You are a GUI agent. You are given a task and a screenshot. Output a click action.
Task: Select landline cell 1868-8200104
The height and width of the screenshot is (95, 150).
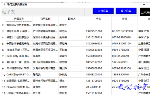click(x=125, y=75)
